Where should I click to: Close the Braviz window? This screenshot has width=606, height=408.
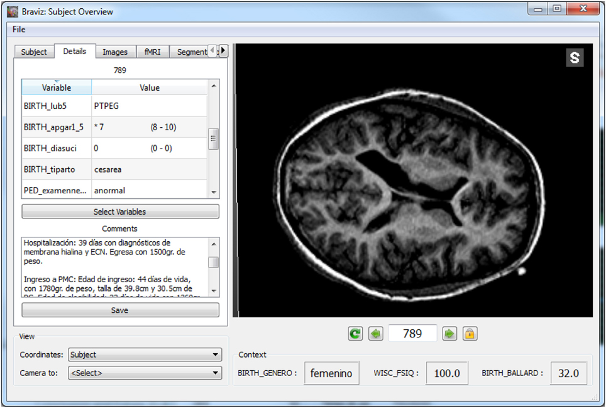coord(583,9)
